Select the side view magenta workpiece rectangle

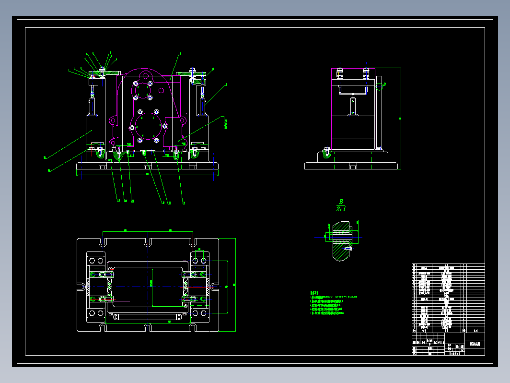(x=353, y=109)
